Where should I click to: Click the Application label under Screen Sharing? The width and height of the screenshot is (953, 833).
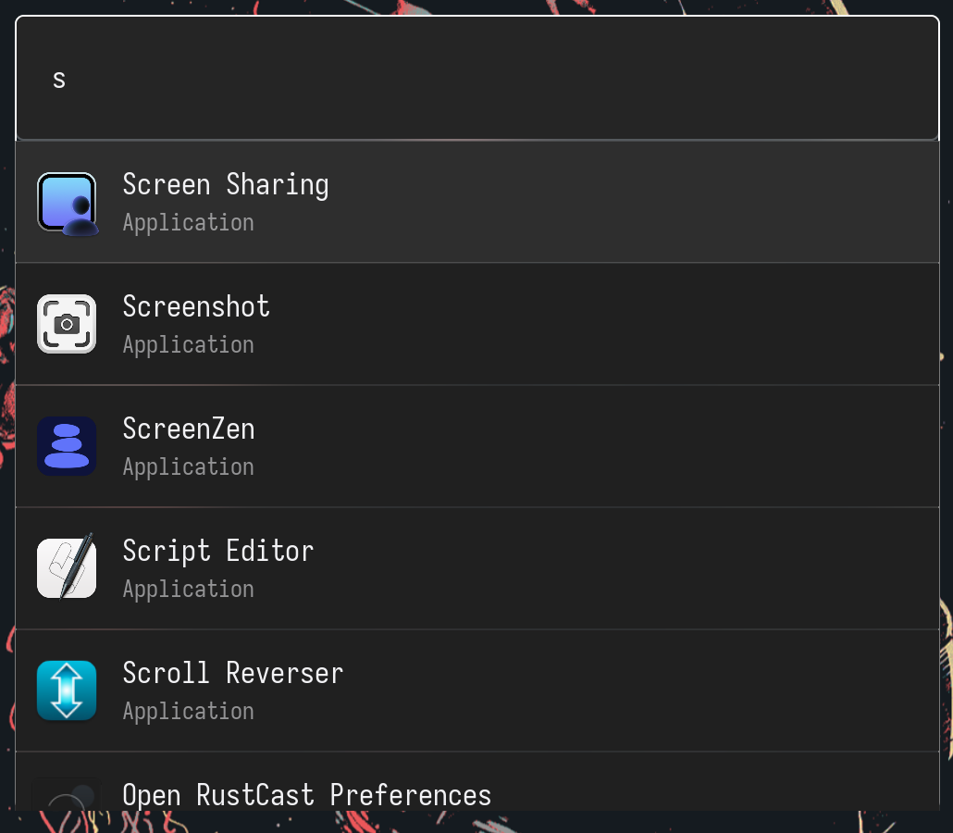click(188, 222)
